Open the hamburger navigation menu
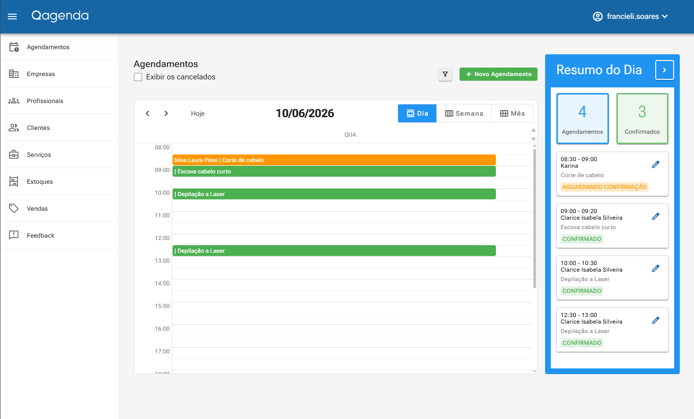 click(12, 17)
